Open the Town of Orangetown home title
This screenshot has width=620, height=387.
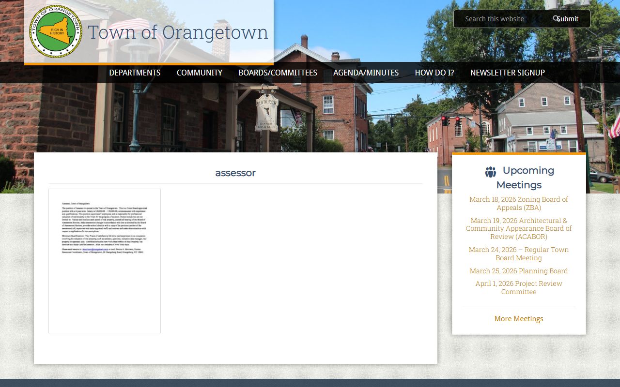[x=178, y=32]
